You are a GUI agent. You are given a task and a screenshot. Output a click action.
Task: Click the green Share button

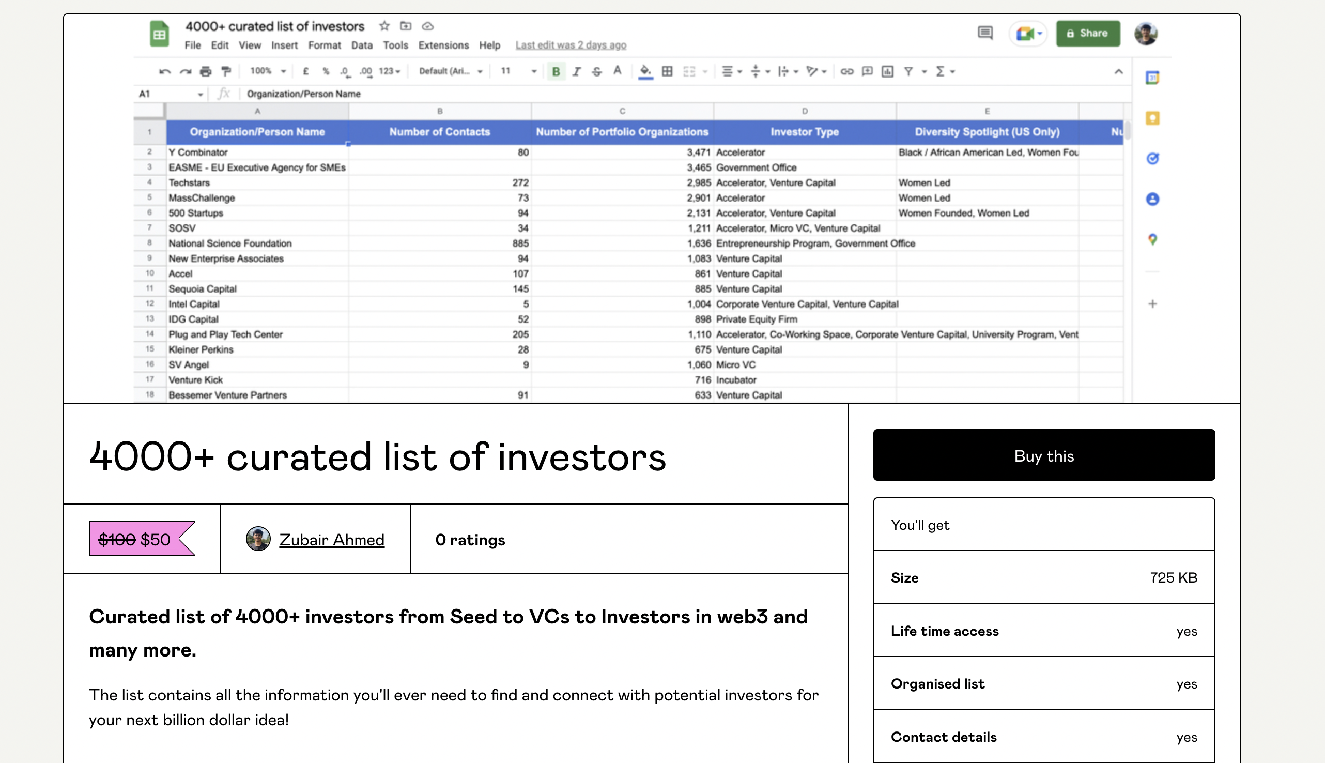(x=1088, y=34)
